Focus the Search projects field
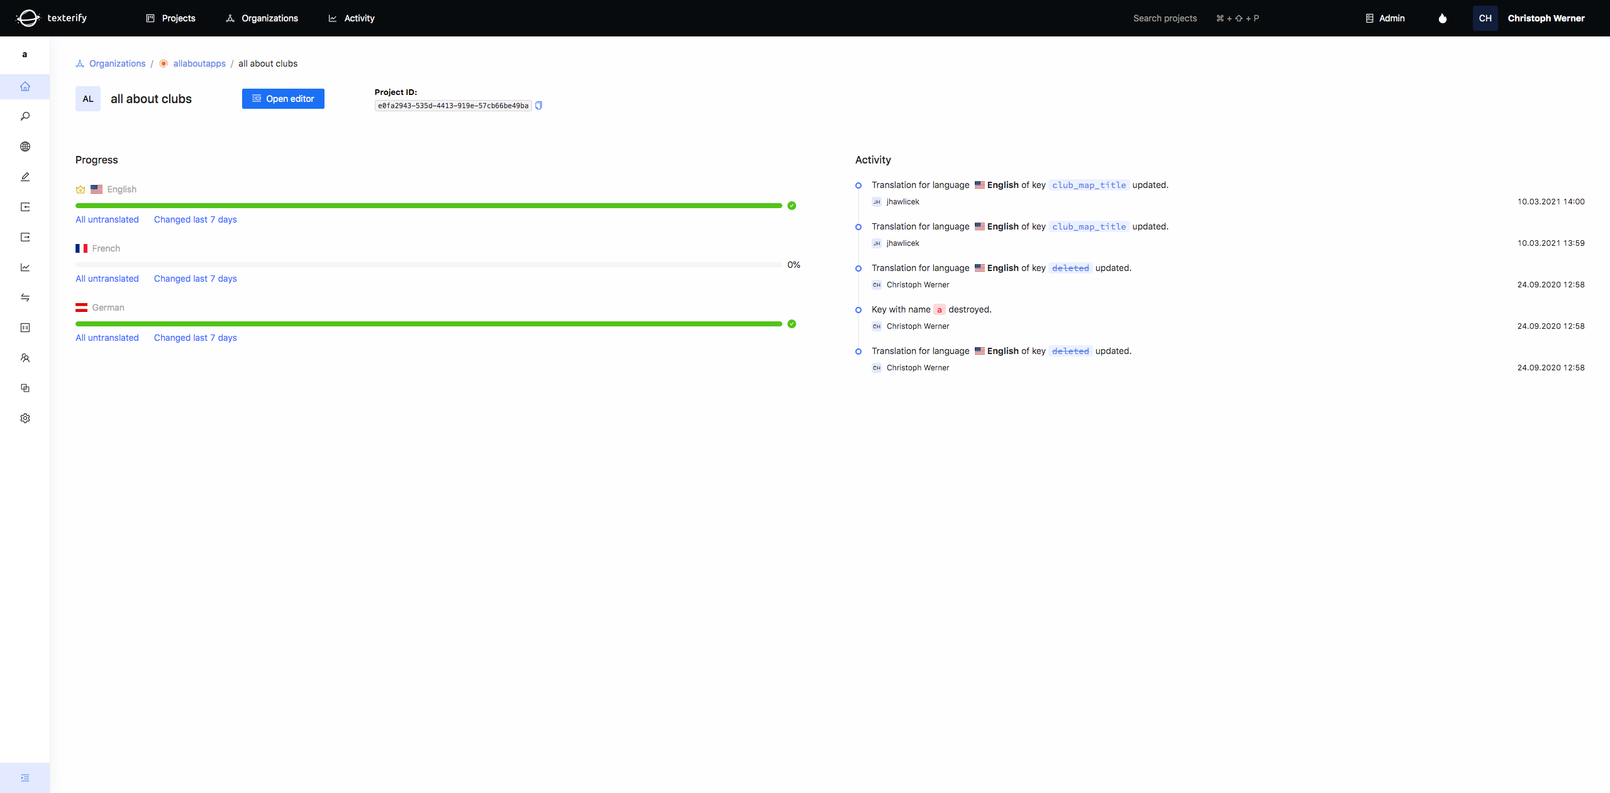The image size is (1610, 793). click(x=1165, y=18)
